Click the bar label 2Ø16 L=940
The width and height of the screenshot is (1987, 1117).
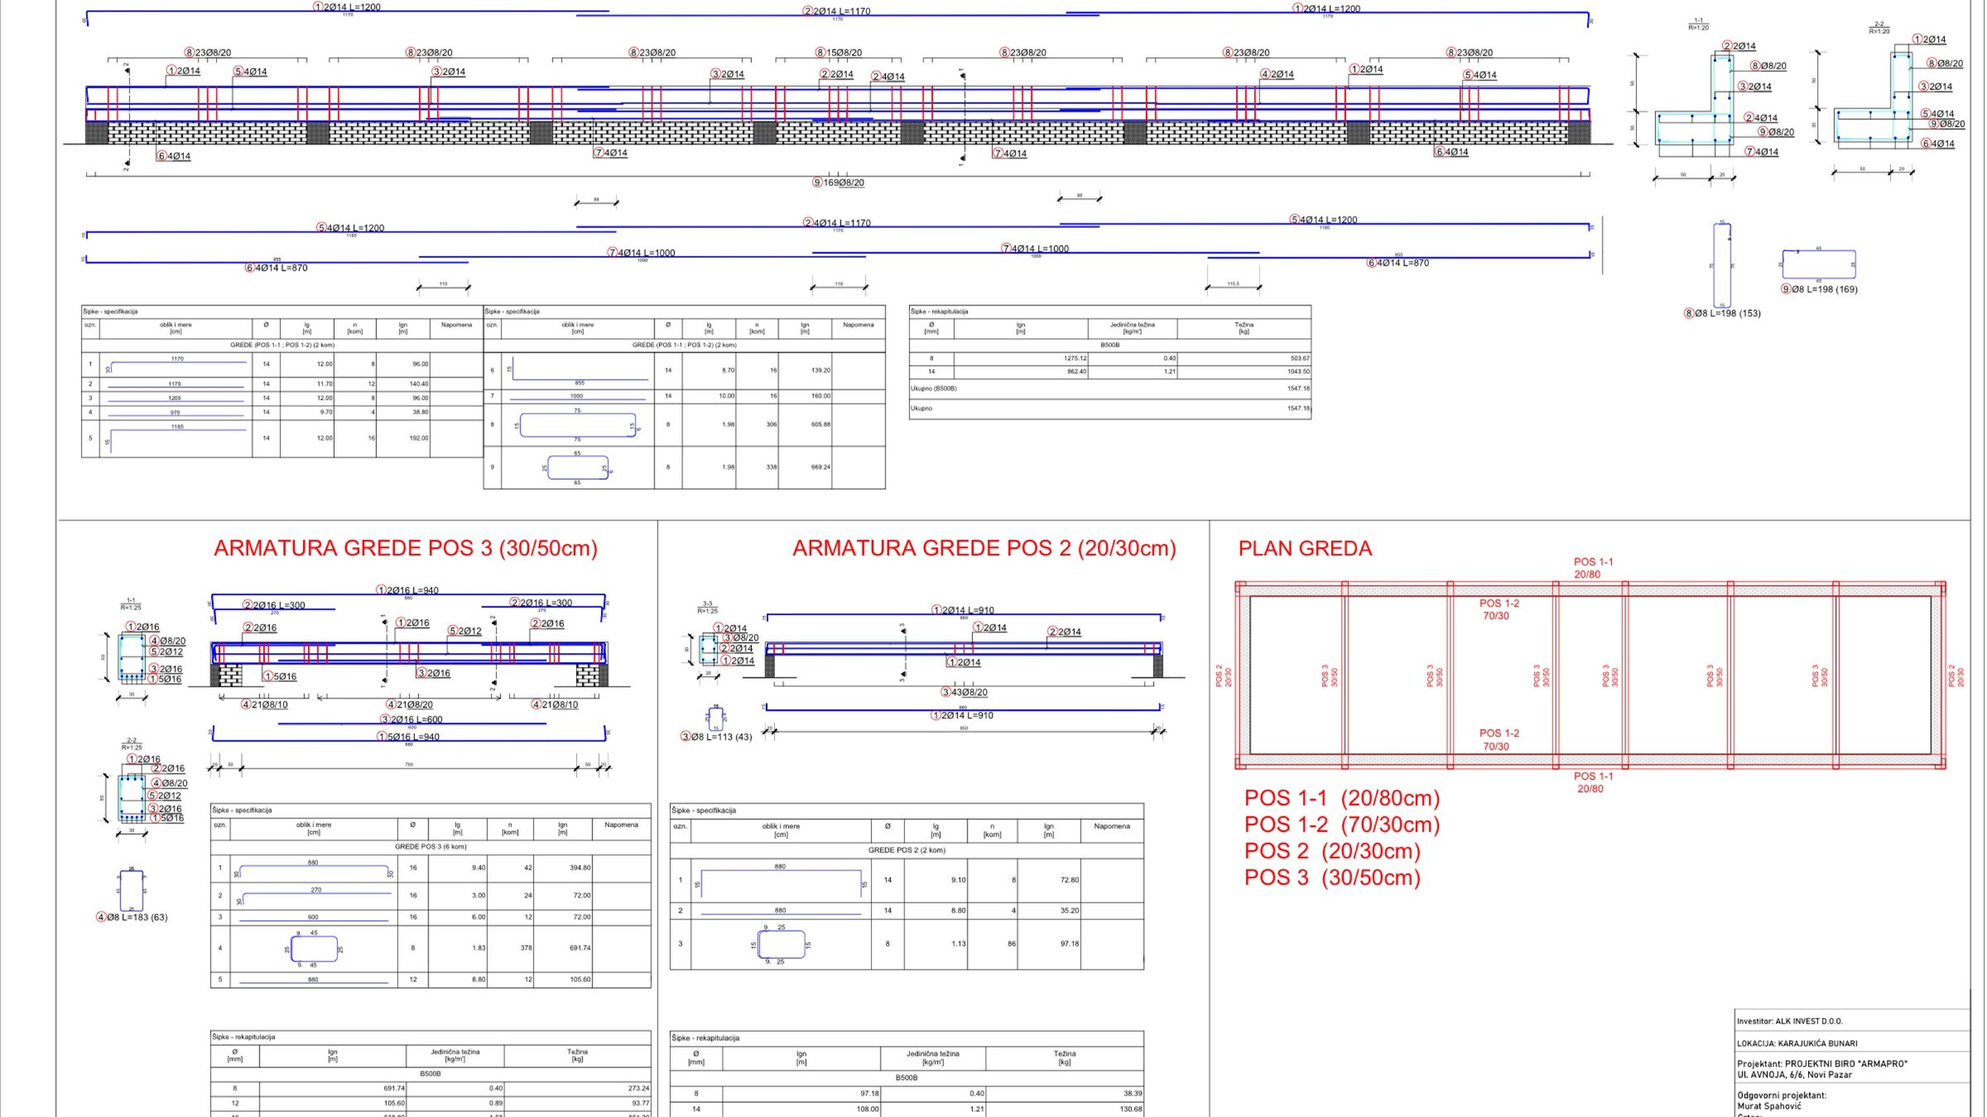point(408,591)
